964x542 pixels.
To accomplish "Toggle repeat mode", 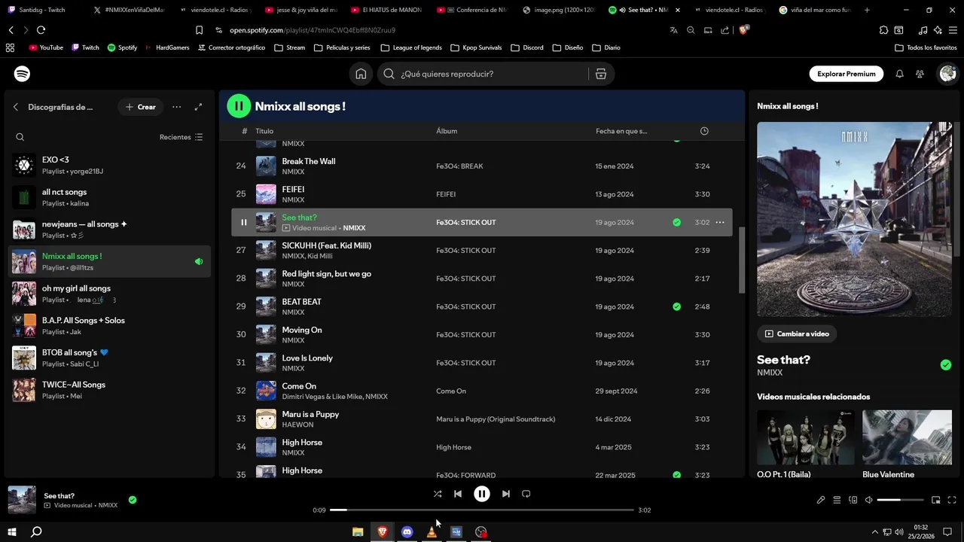I will click(x=526, y=494).
